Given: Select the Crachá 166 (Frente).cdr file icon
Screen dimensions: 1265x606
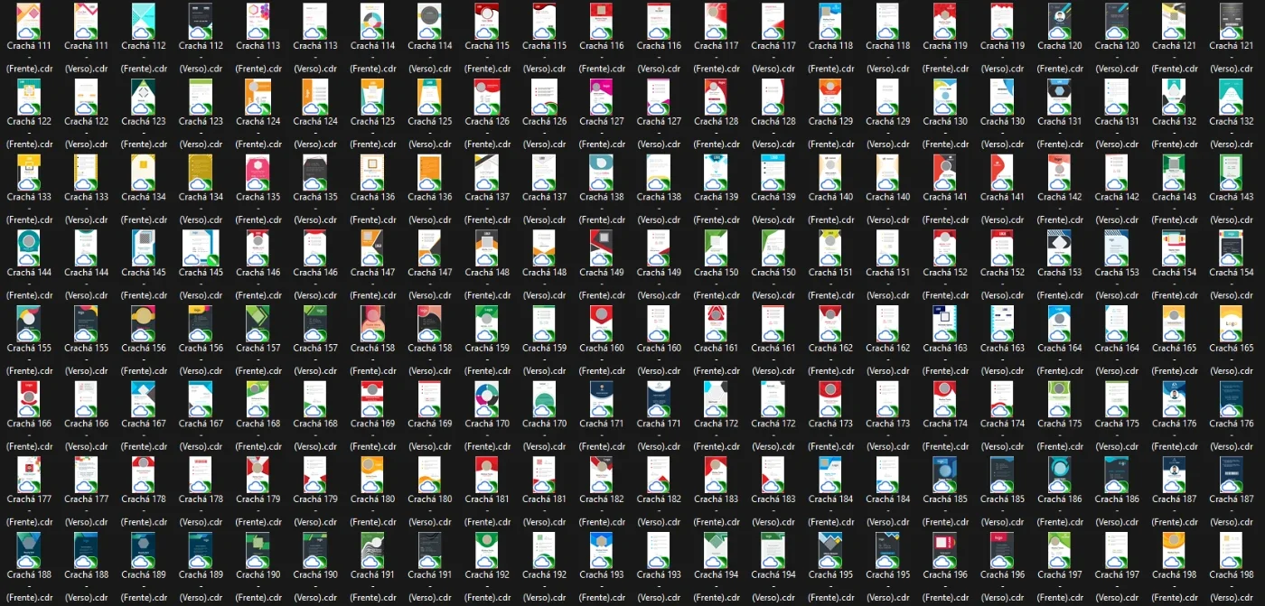Looking at the screenshot, I should point(29,398).
